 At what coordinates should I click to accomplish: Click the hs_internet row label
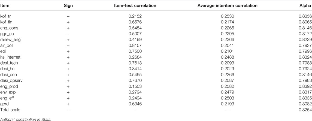tap(10, 57)
